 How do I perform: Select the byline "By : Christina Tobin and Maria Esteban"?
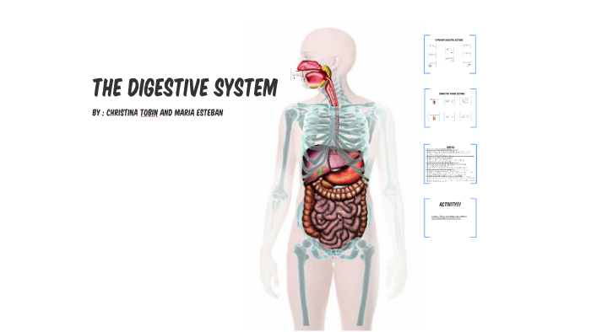pyautogui.click(x=158, y=112)
